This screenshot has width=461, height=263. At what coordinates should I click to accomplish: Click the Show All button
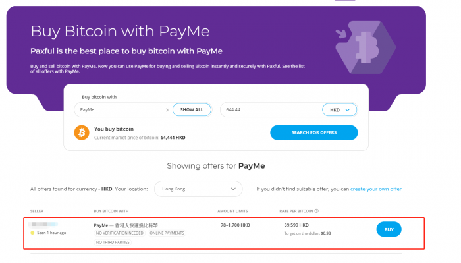[192, 109]
